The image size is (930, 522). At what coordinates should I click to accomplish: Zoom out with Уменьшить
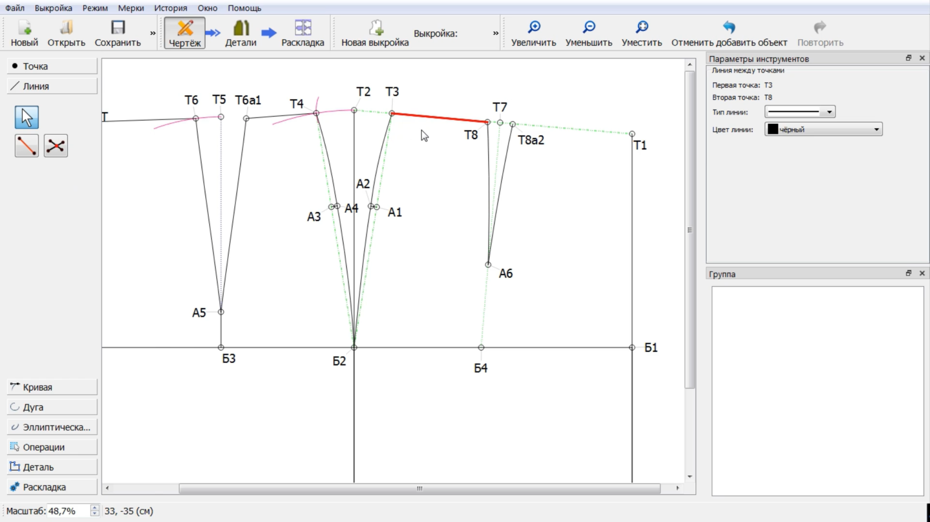click(x=589, y=33)
